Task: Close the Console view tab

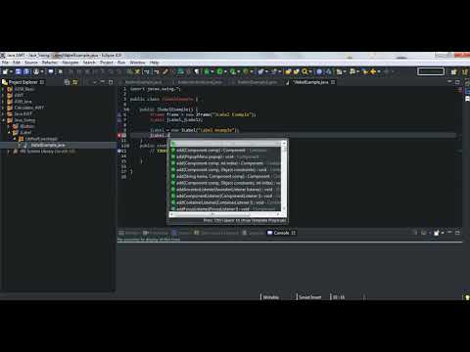Action: coord(294,233)
